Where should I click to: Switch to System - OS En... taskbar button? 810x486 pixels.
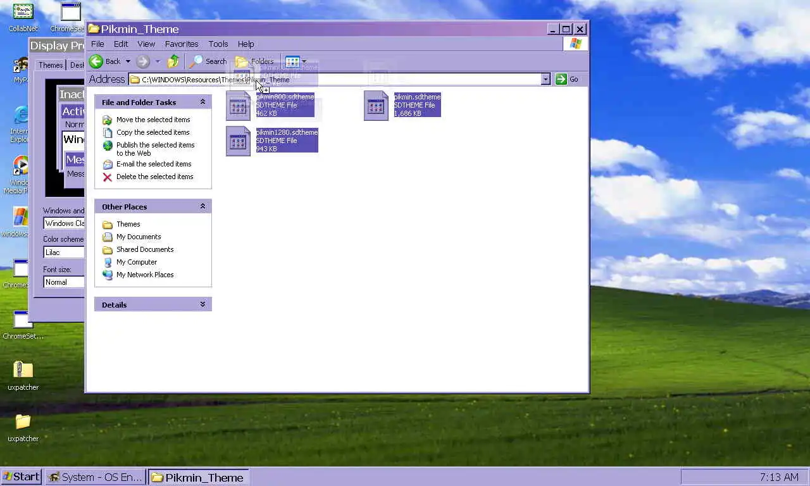(96, 477)
